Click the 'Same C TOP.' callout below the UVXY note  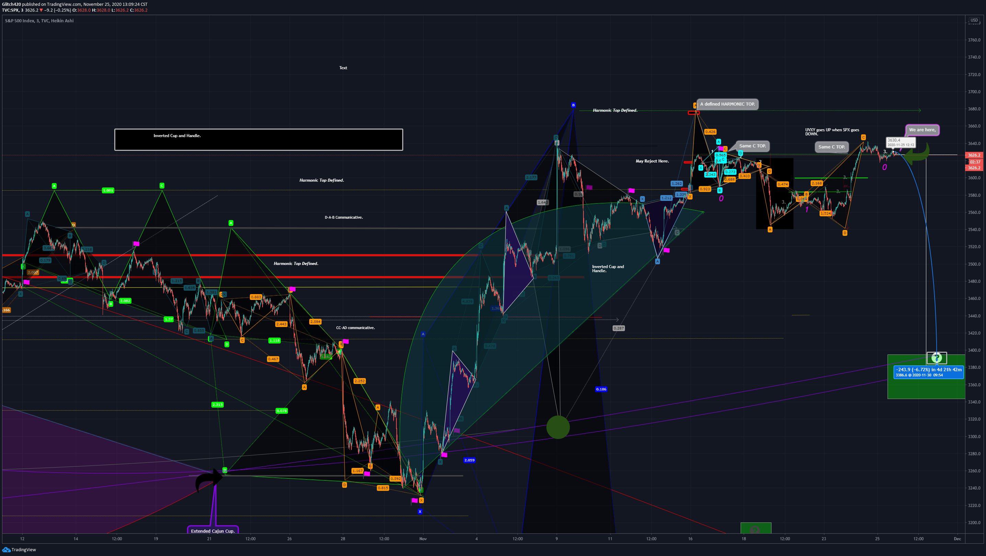[831, 147]
